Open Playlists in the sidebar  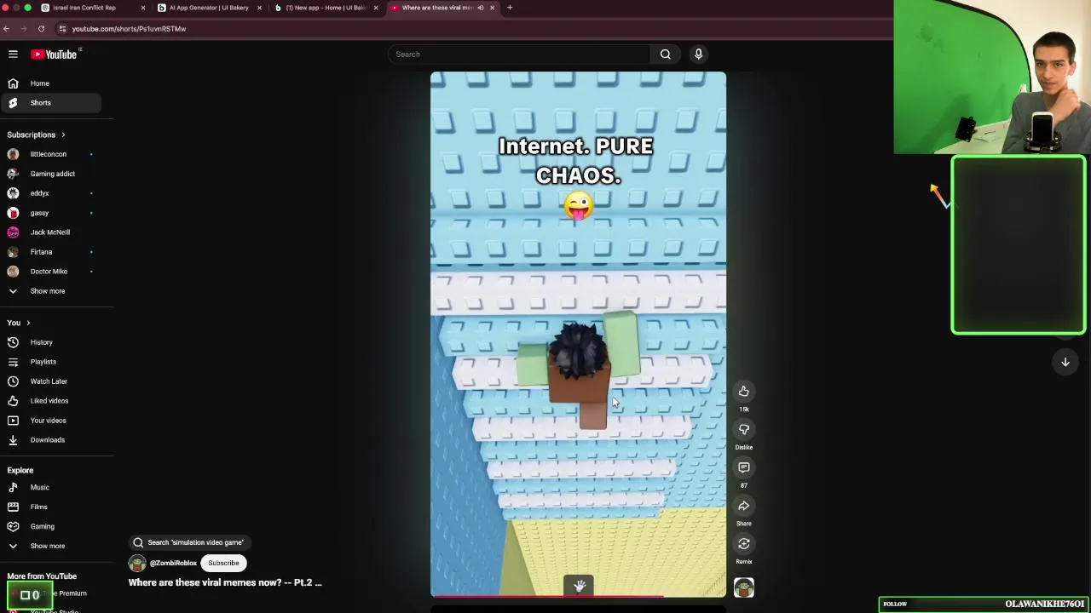51,362
